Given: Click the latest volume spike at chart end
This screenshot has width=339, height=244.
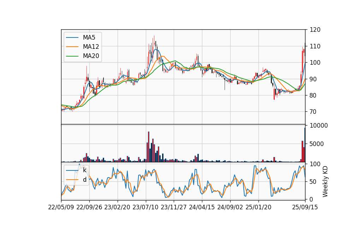Looking at the screenshot, I should (x=305, y=145).
